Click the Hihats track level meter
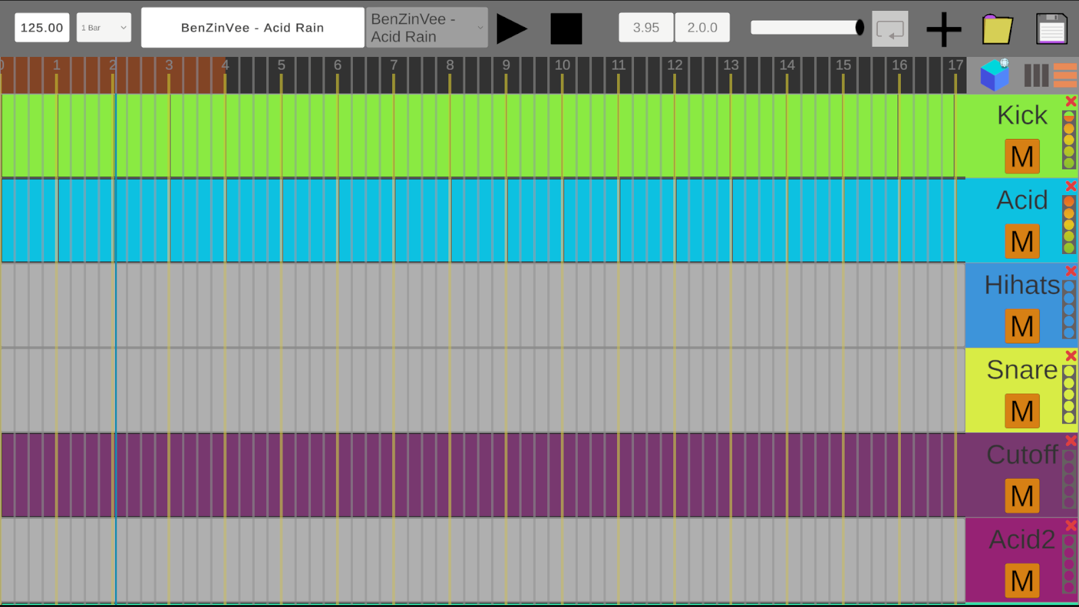Image resolution: width=1079 pixels, height=607 pixels. (x=1069, y=310)
